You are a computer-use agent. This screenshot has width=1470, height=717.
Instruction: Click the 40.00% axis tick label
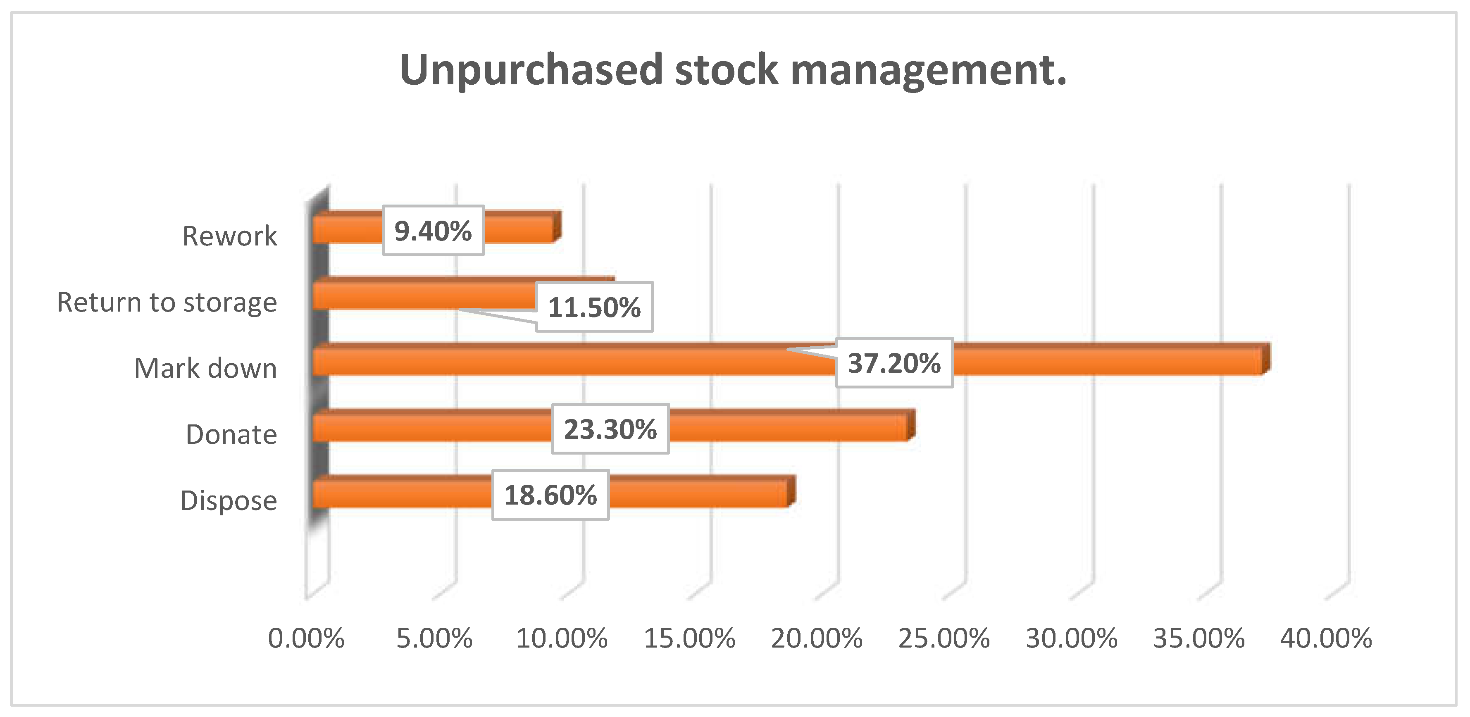tap(1326, 638)
